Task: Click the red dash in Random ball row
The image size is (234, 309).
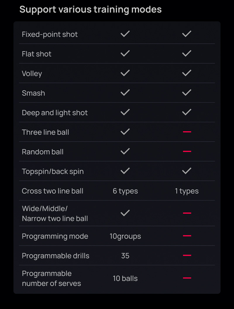Action: [x=187, y=151]
